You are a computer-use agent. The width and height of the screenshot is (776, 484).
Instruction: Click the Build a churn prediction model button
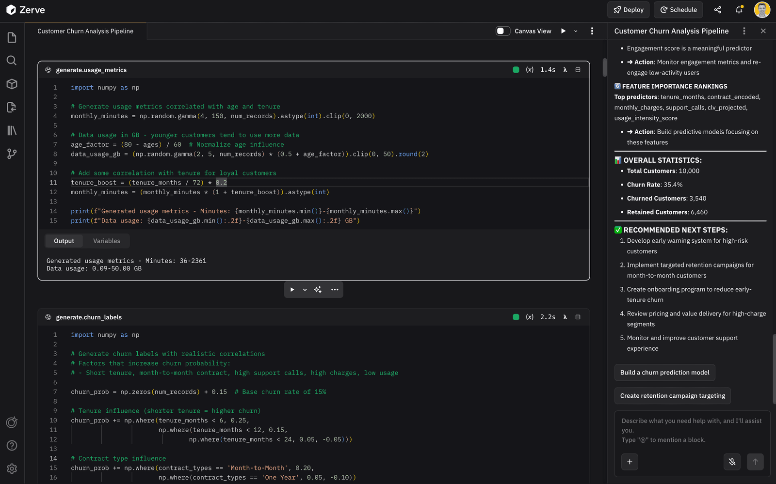click(x=664, y=372)
